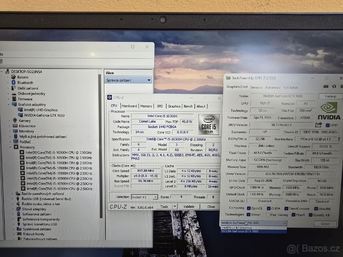Toggle the OpenGL 4.6 checkbox
Viewport: 343px width, 257px height.
click(x=310, y=215)
